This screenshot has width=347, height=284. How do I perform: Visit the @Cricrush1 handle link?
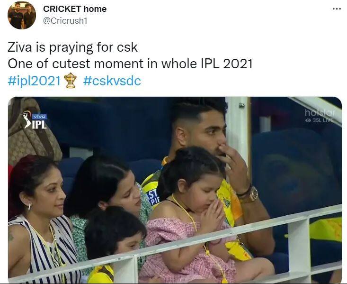coord(65,21)
